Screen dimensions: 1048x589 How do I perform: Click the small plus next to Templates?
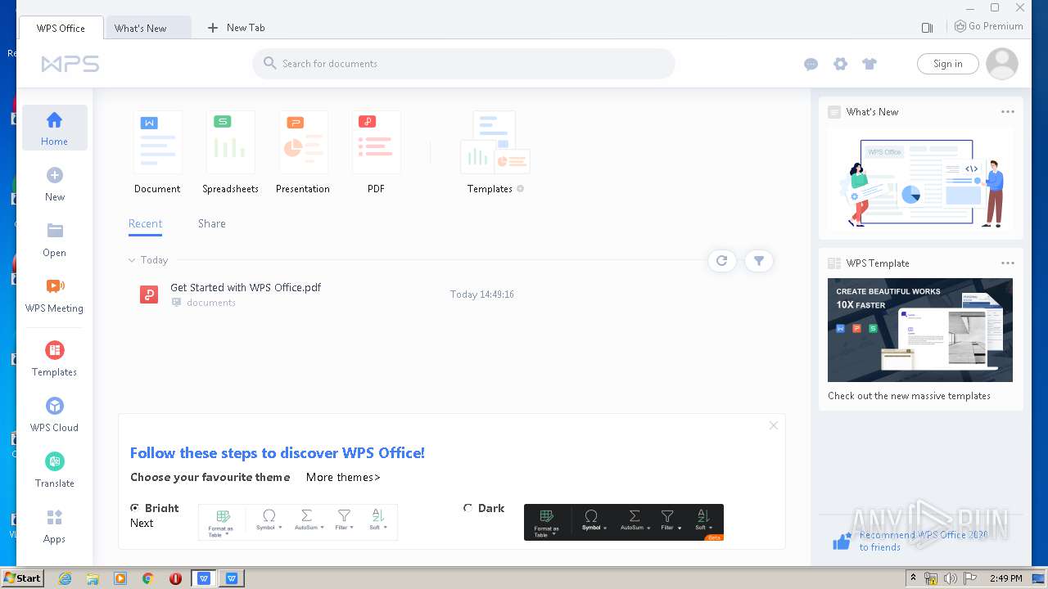coord(520,189)
